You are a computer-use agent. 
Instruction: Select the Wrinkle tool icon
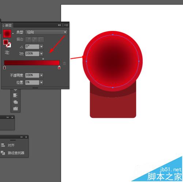15,108
